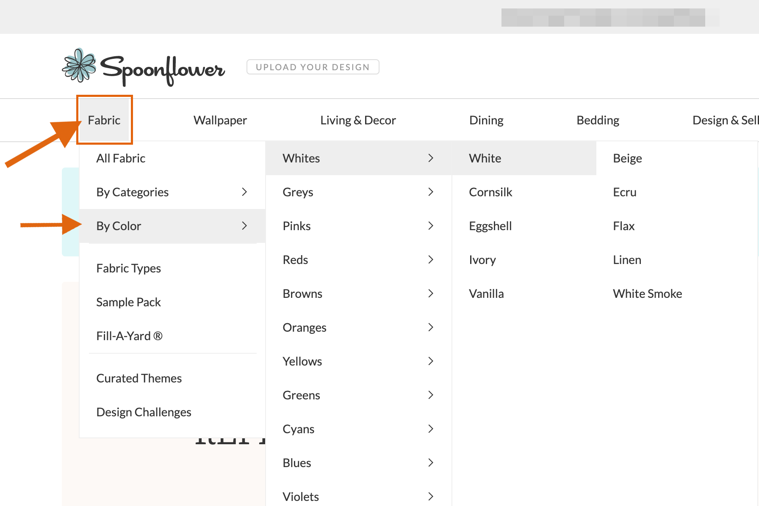Expand the Blues chevron arrow
This screenshot has height=506, width=759.
point(431,463)
